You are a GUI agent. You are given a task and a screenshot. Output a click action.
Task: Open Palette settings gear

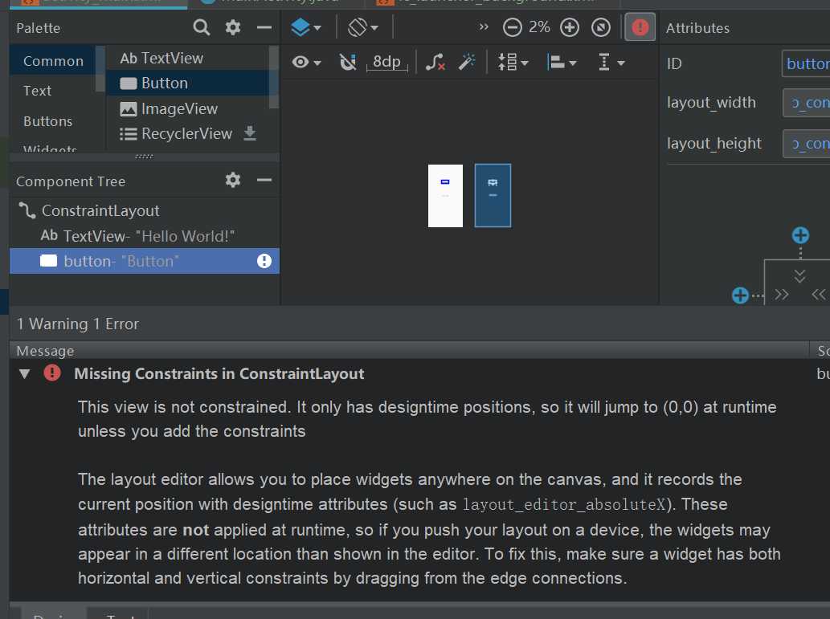point(233,27)
